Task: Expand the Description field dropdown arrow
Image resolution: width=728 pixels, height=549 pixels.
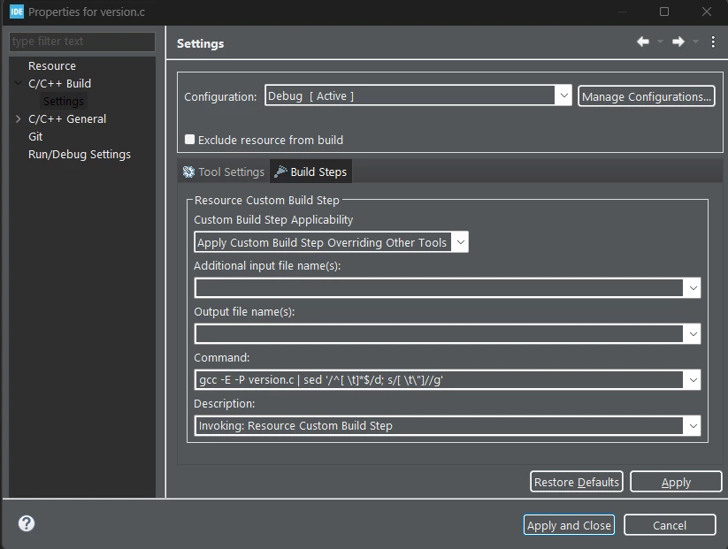Action: (x=693, y=426)
